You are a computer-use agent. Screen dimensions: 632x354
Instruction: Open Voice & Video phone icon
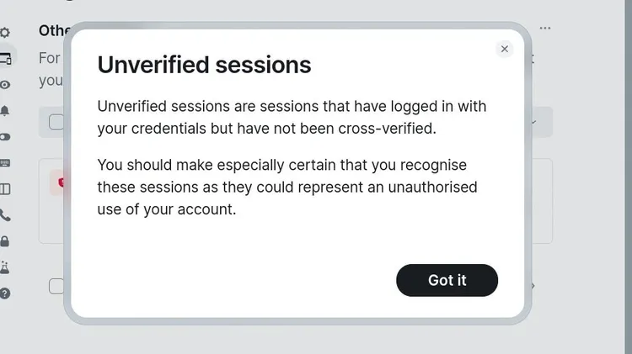[x=5, y=215]
